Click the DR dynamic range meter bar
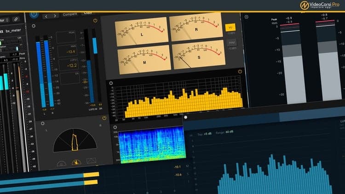This screenshot has width=345, height=194. [97, 65]
